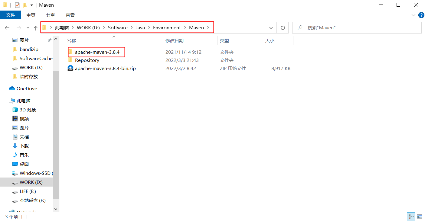Image resolution: width=425 pixels, height=221 pixels.
Task: Click Software in the address breadcrumb
Action: pos(118,27)
